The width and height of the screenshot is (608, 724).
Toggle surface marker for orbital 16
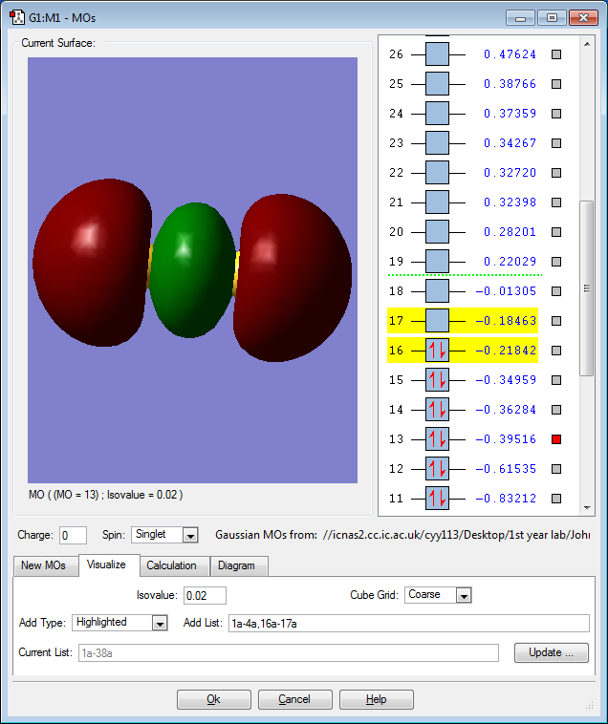(556, 351)
